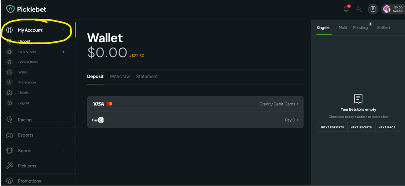The width and height of the screenshot is (405, 186).
Task: Click the Promotions star icon
Action: [x=9, y=181]
